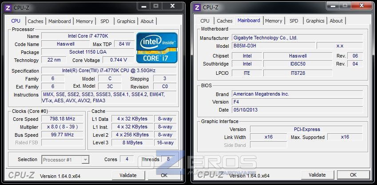Select CPU tab in left CPU-Z window
Image resolution: width=377 pixels, height=185 pixels.
pos(16,21)
